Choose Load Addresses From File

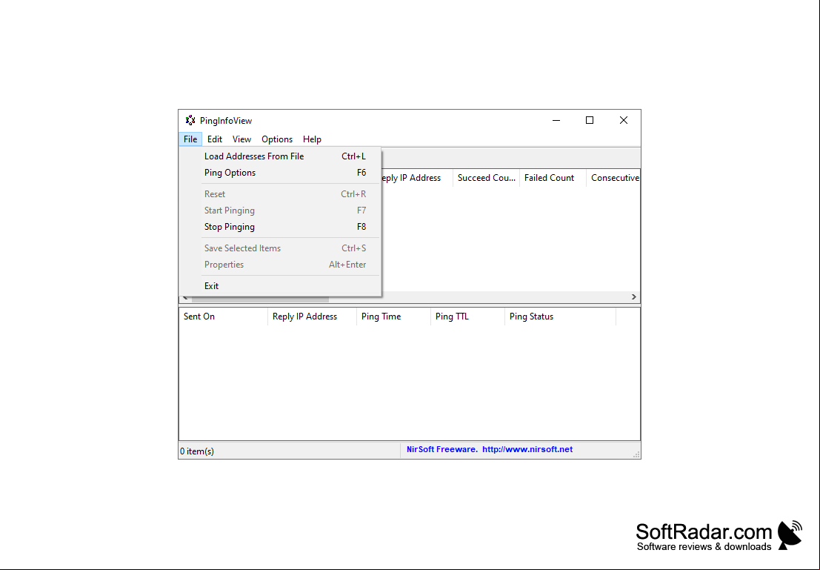[280, 156]
